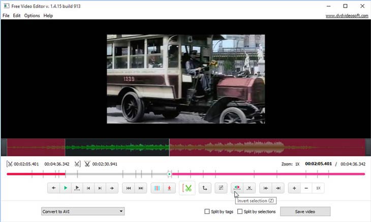The height and width of the screenshot is (222, 371).
Task: Maximize the Free Video Editor window
Action: (x=345, y=6)
